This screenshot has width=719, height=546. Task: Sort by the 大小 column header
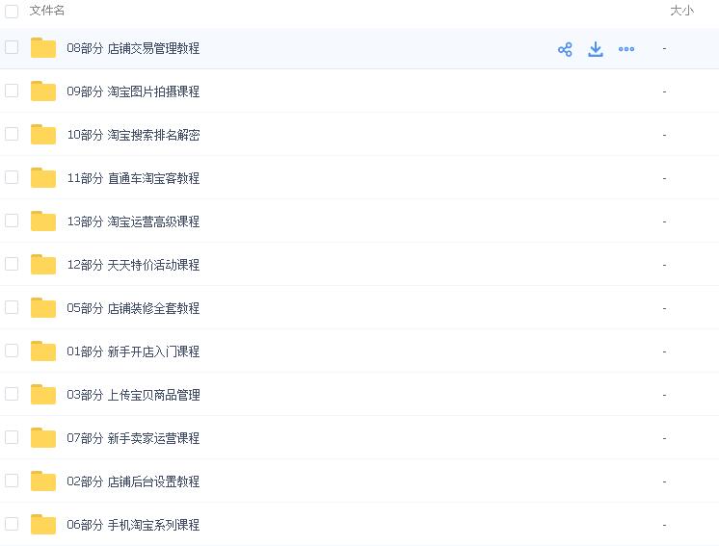(x=681, y=11)
